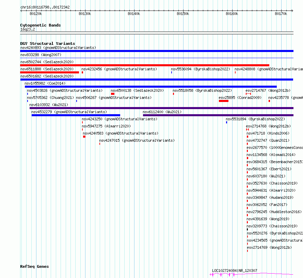Select nsv6511888 (Sedlazeck2020) label
303x278 pixels.
pyautogui.click(x=47, y=69)
